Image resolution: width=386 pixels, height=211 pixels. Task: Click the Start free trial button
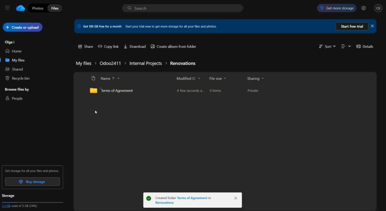tap(352, 26)
